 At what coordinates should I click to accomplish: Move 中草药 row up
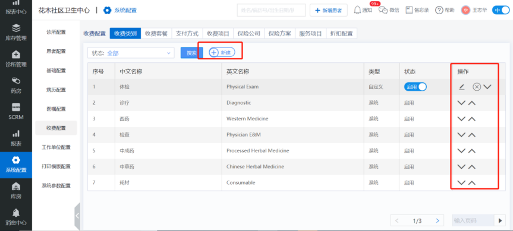click(x=472, y=166)
